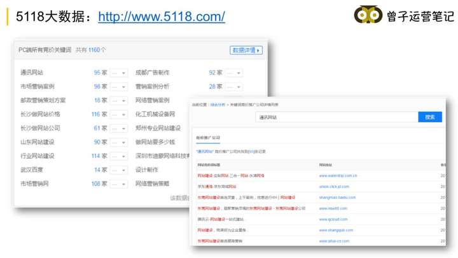This screenshot has width=458, height=258.
Task: Click the owl logo of 曾子运营笔记
Action: point(368,14)
